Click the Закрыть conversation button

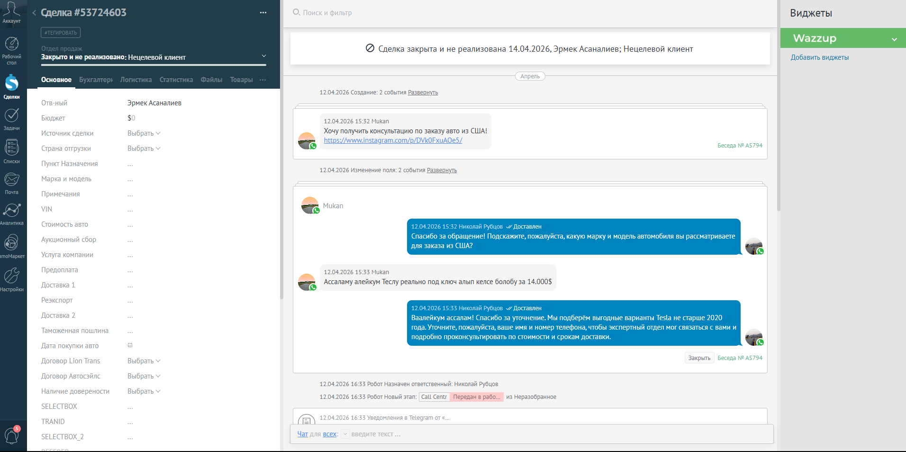point(699,358)
